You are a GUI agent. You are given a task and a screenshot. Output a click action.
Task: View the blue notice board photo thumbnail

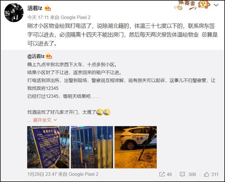[x=48, y=147]
